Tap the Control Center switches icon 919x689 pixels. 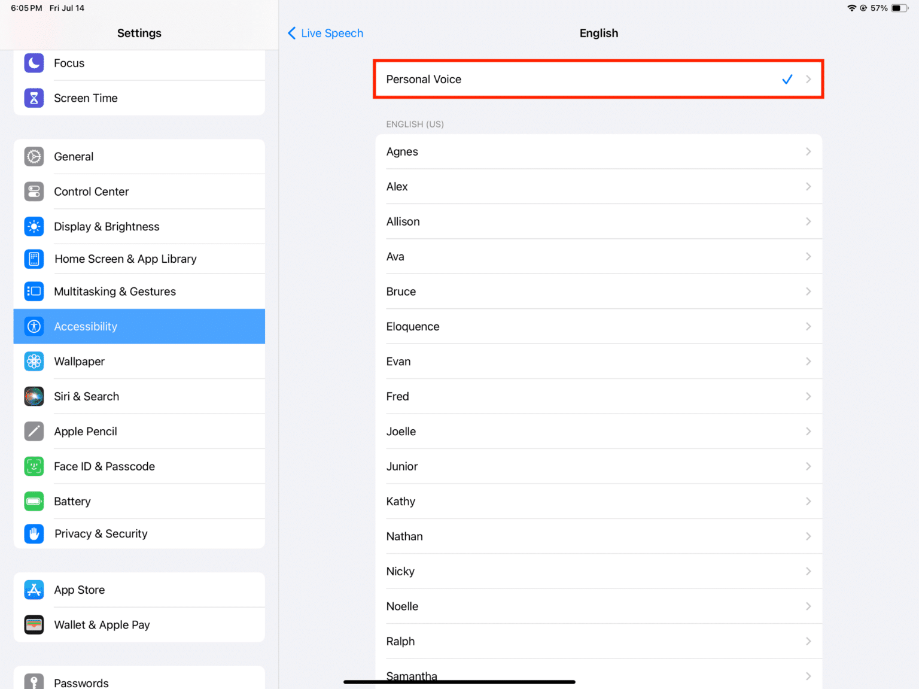pos(34,192)
